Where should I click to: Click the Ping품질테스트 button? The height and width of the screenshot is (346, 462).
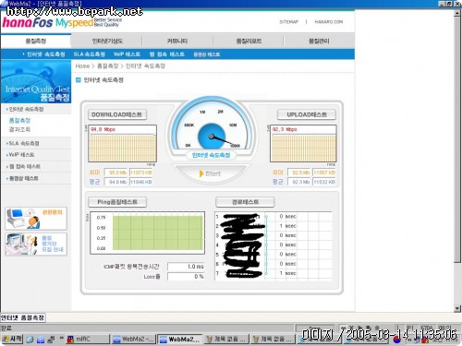[x=117, y=202]
